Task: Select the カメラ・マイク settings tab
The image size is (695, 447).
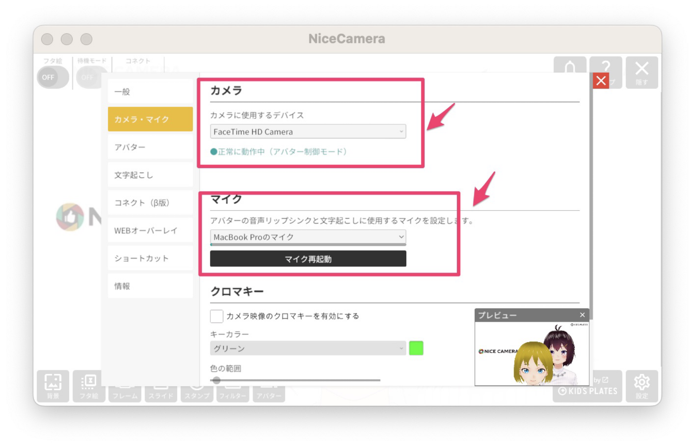Action: (150, 119)
